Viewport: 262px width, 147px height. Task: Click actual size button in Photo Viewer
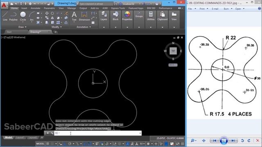click(x=204, y=140)
